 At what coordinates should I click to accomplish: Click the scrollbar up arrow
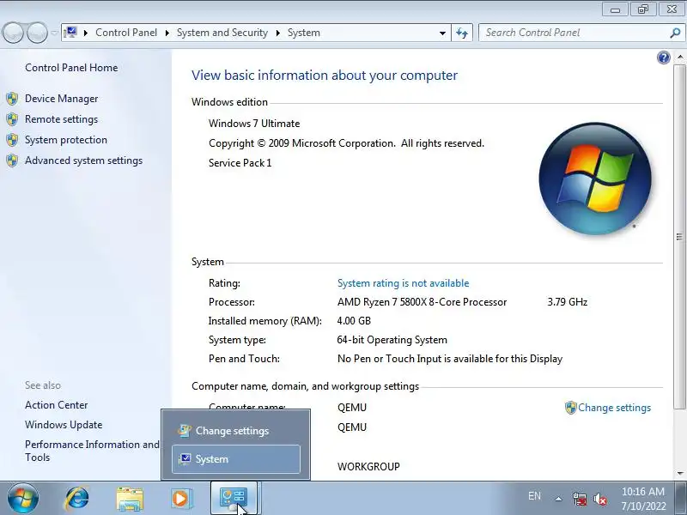[679, 58]
